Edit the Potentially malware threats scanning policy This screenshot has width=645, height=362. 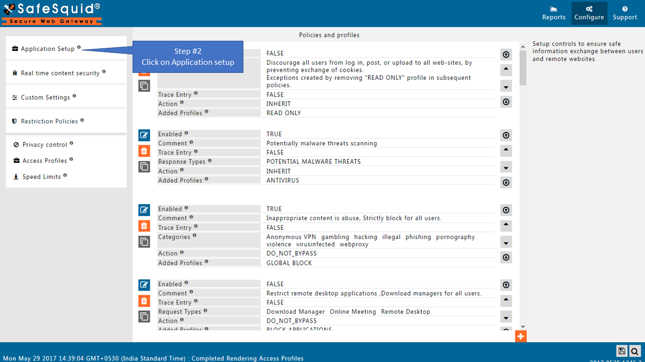144,135
